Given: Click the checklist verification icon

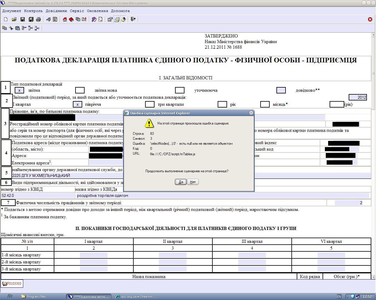Looking at the screenshot, I should [x=55, y=19].
